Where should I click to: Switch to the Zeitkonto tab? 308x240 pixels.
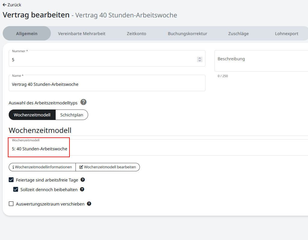click(x=136, y=33)
